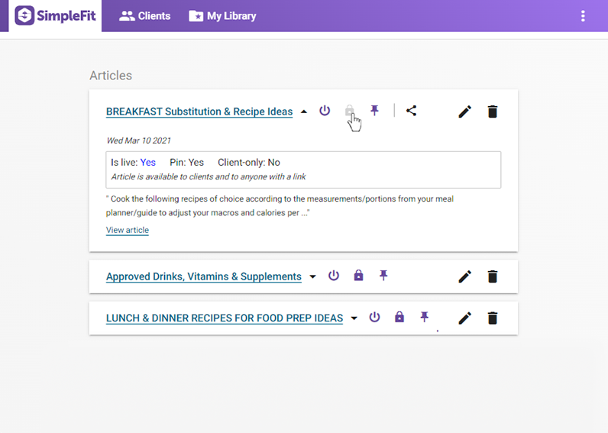Screen dimensions: 608x433
Task: Toggle client-only lock on Approved Drinks
Action: [358, 276]
